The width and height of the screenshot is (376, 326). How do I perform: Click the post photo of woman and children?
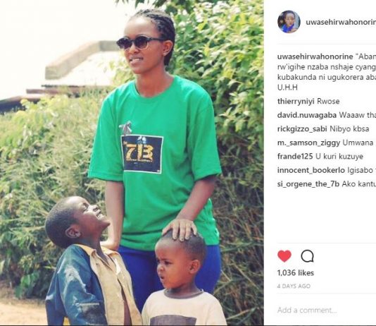pyautogui.click(x=132, y=163)
